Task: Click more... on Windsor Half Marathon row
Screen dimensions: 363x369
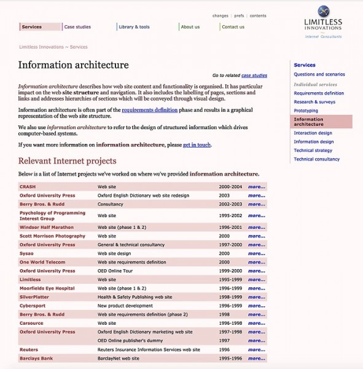Action: click(257, 228)
